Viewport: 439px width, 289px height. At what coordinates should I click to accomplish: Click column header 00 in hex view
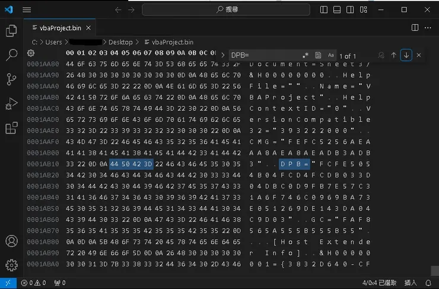click(x=70, y=53)
